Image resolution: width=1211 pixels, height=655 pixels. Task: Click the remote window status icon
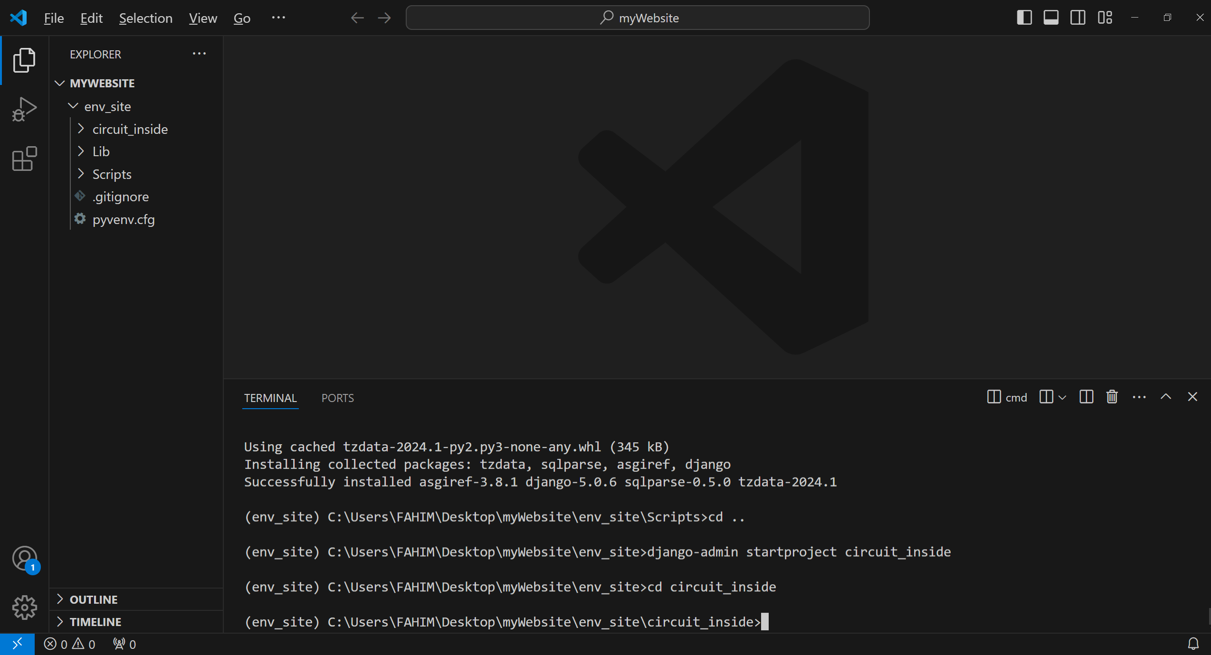17,644
